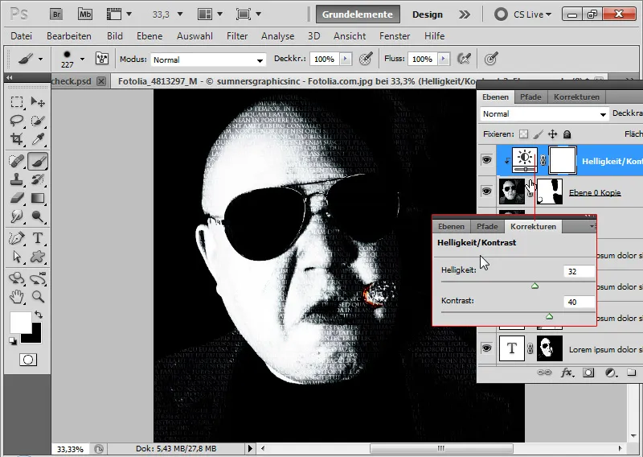Image resolution: width=643 pixels, height=457 pixels.
Task: Select the Horizontal Type tool
Action: (x=38, y=238)
